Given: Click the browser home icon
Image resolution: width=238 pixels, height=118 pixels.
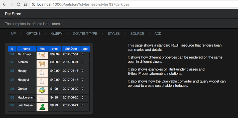Looking at the screenshot, I should [x=25, y=4].
